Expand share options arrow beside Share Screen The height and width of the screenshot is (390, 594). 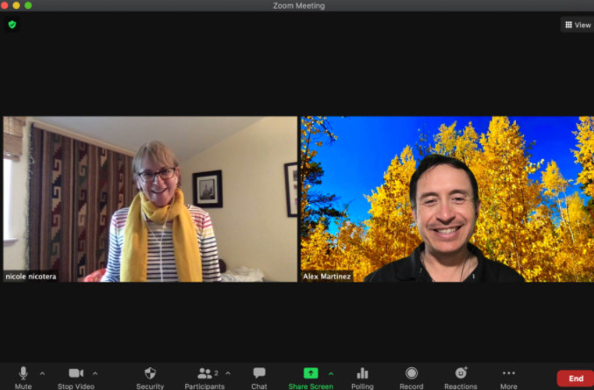coord(331,373)
